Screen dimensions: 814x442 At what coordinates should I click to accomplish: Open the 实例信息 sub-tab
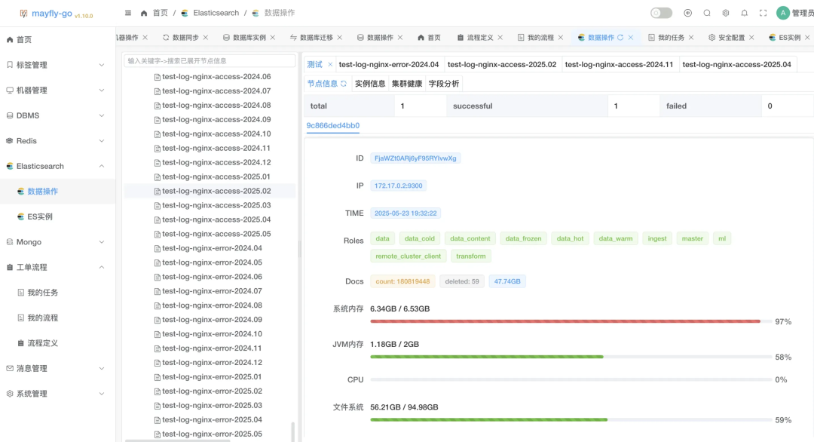coord(370,84)
